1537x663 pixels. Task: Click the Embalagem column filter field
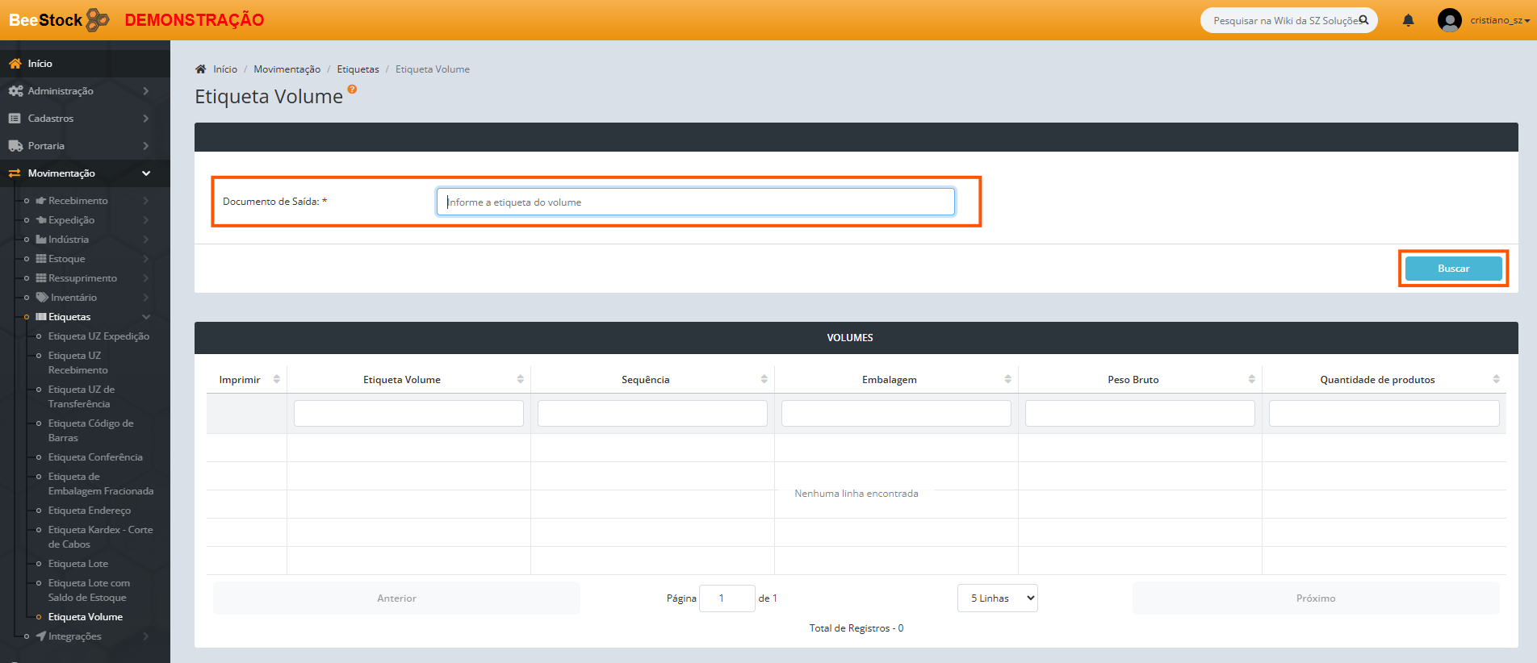(895, 414)
